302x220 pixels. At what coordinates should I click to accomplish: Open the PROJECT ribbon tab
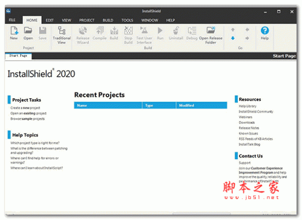pyautogui.click(x=87, y=20)
